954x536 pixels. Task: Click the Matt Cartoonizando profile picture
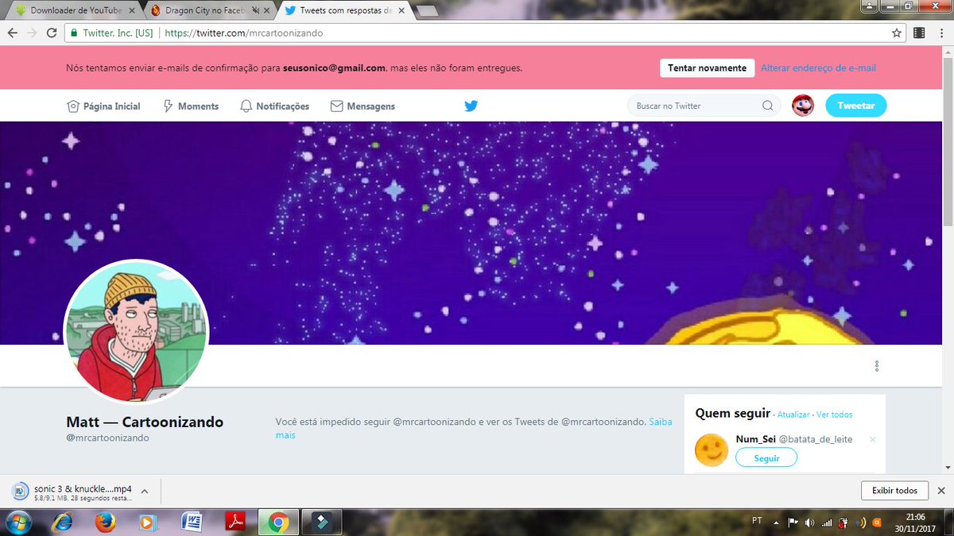coord(136,331)
